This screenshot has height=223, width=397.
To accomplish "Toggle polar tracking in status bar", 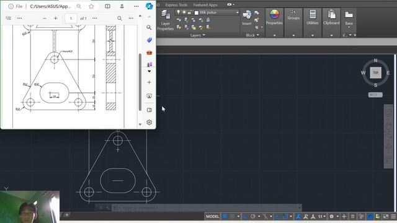I will 253,216.
